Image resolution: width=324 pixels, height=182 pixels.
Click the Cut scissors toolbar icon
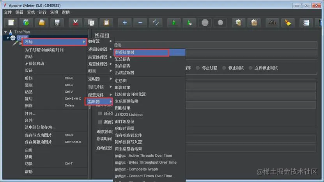(75, 23)
